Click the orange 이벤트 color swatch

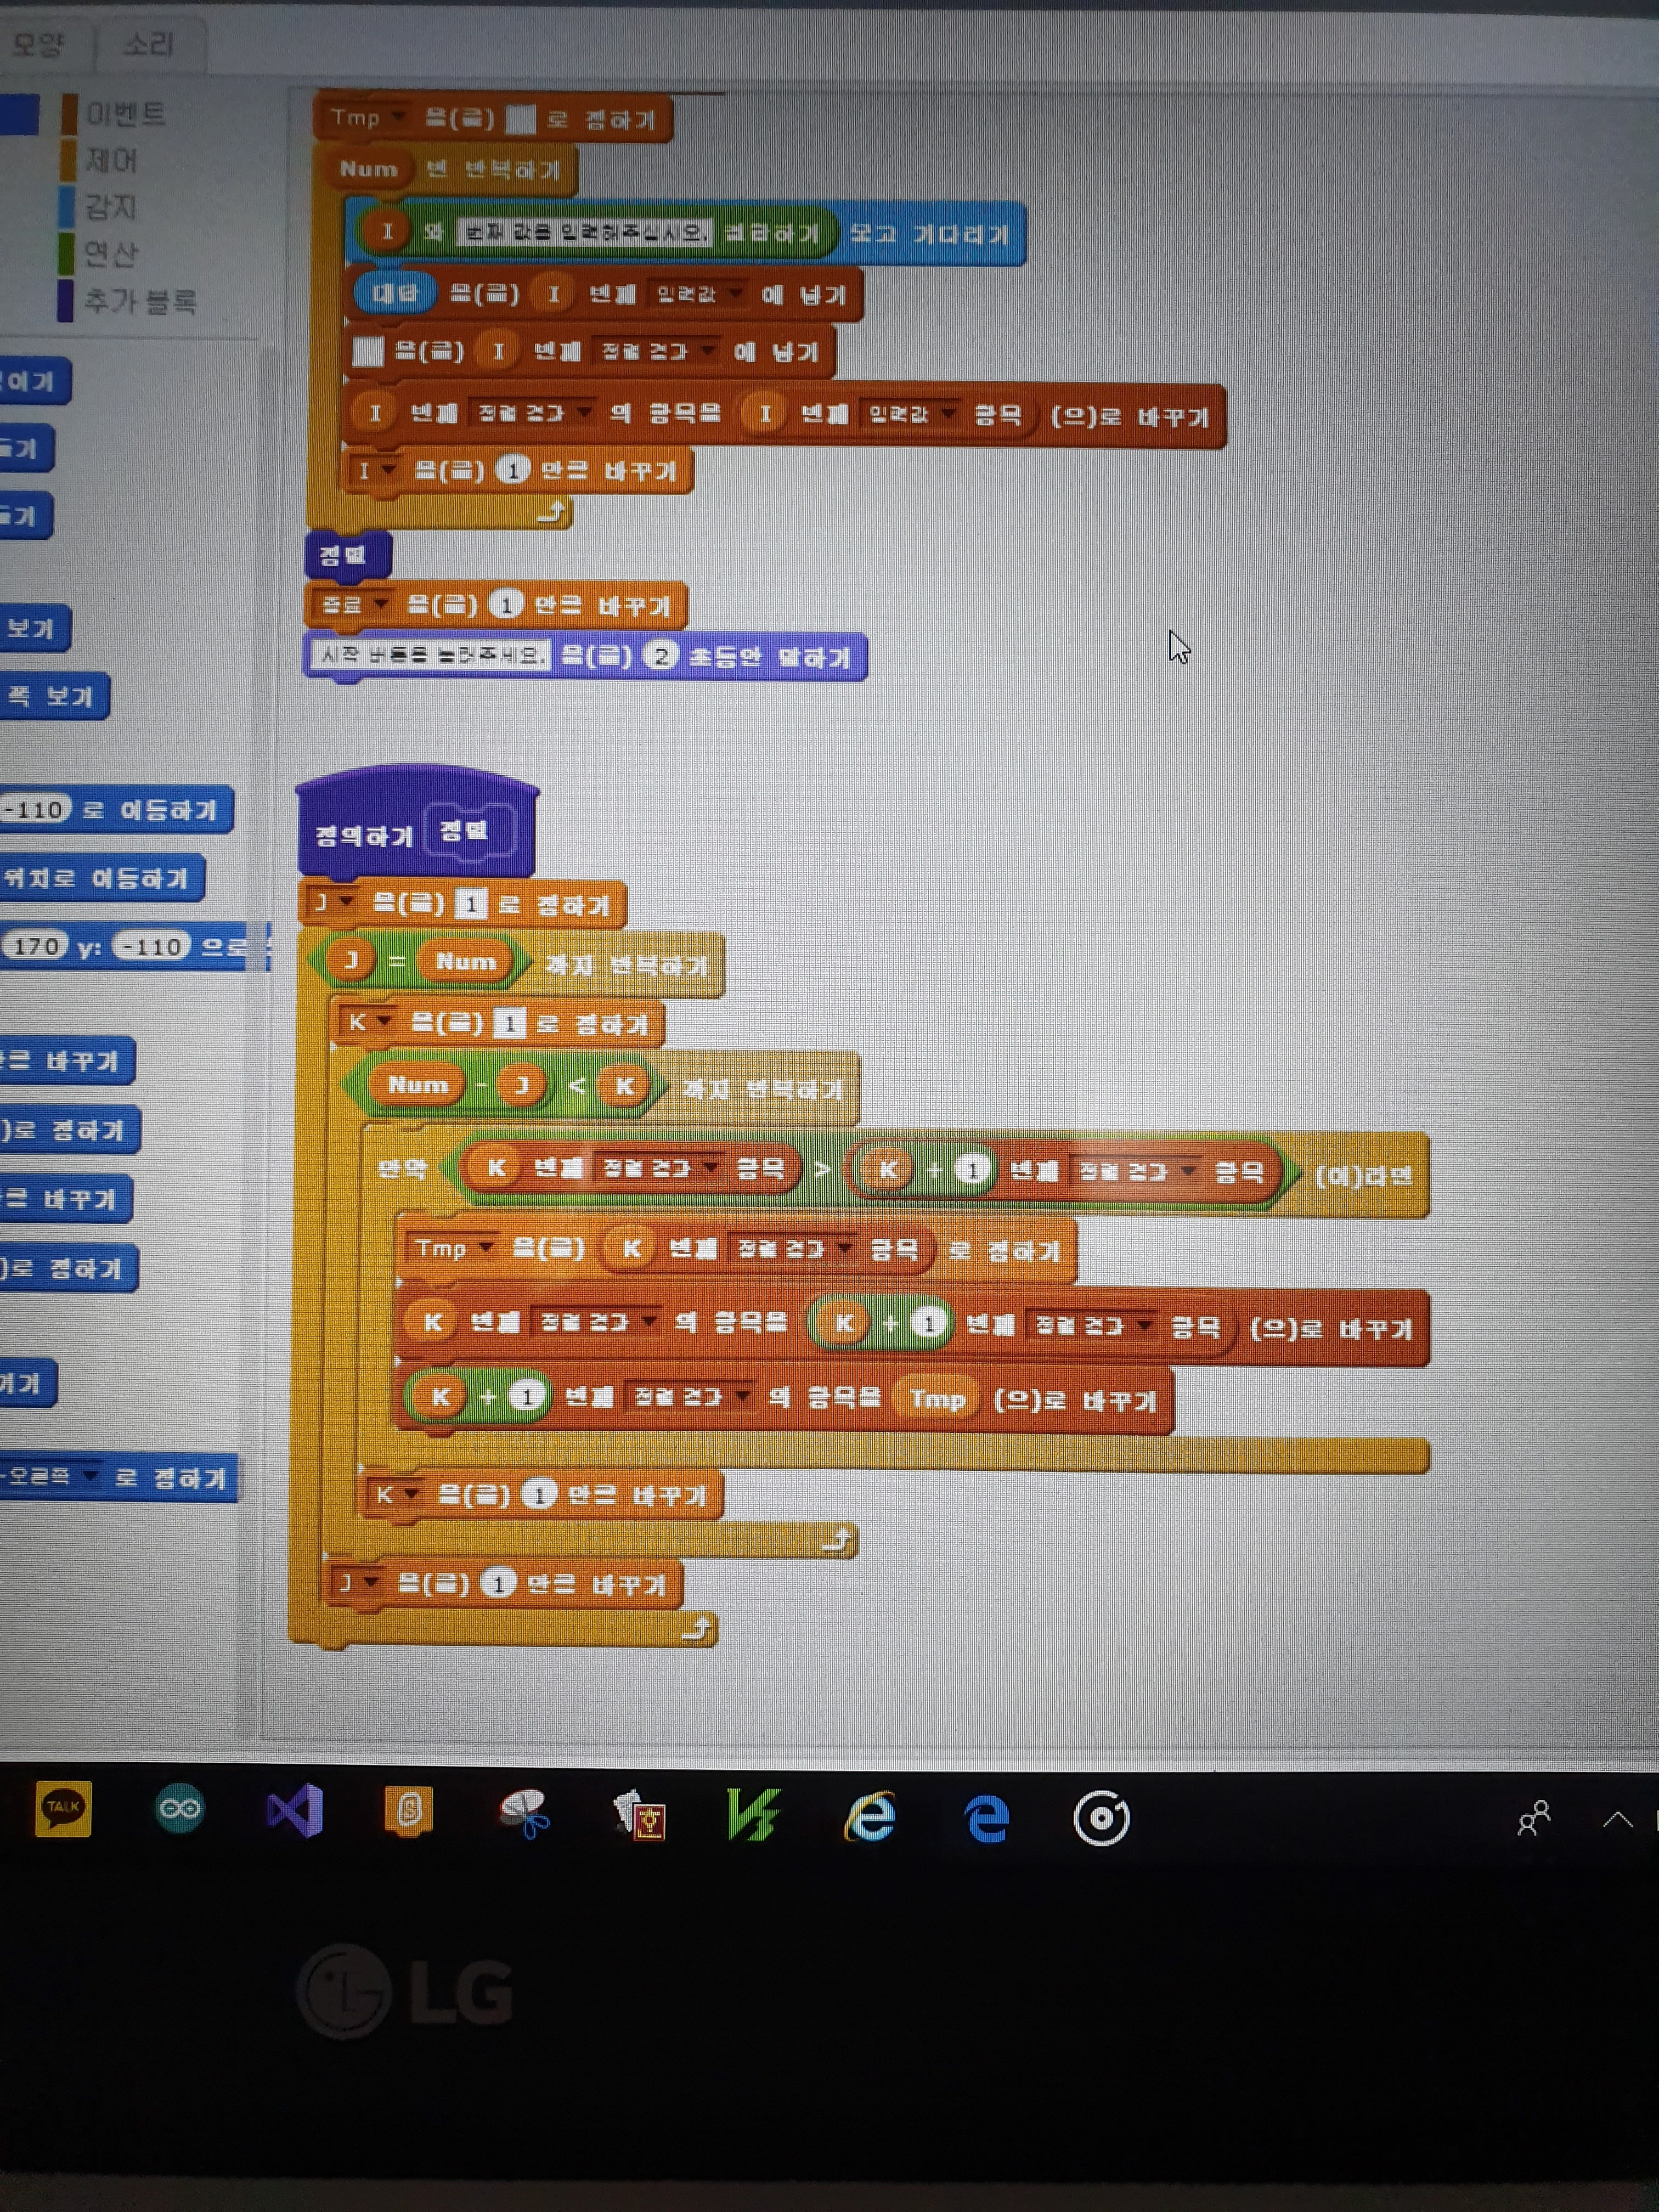[68, 113]
